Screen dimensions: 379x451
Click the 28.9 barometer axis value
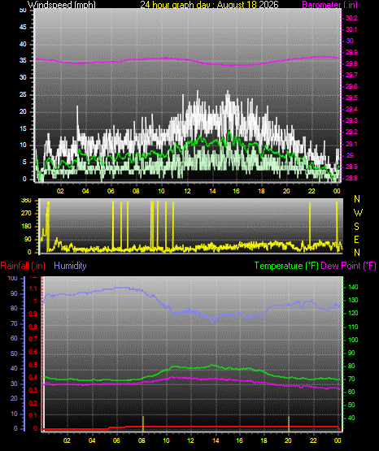(x=351, y=167)
